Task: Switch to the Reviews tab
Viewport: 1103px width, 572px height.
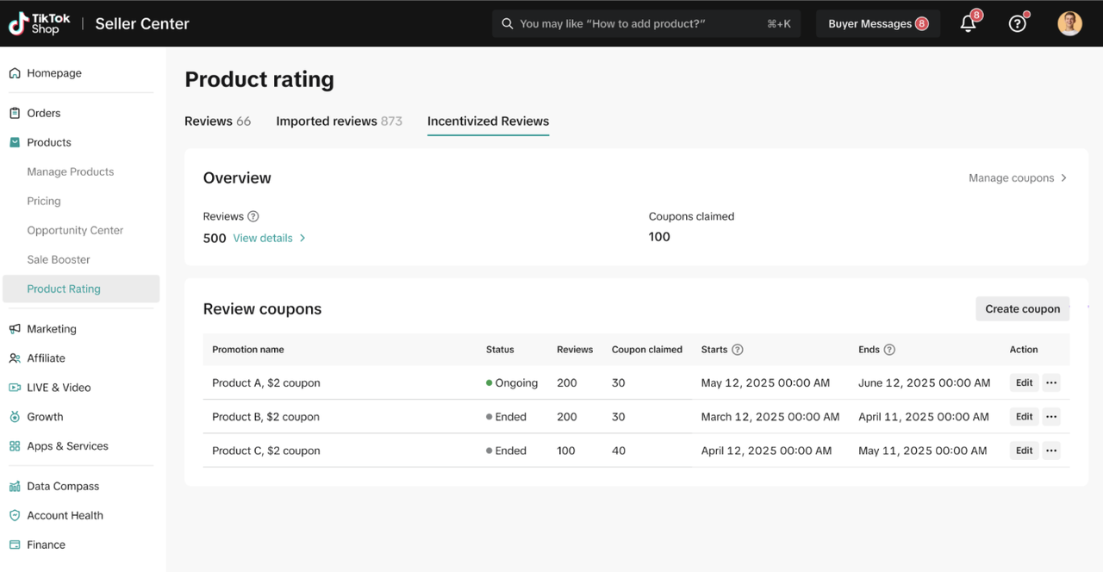Action: click(217, 121)
